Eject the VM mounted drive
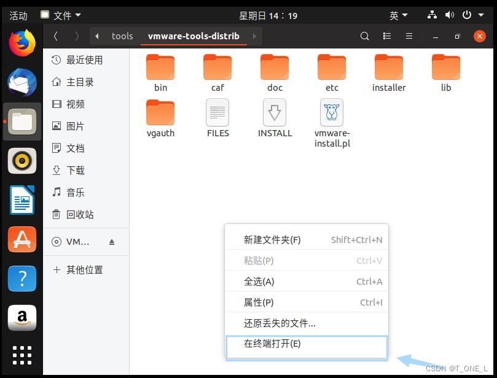Viewport: 497px width, 378px height. tap(112, 242)
